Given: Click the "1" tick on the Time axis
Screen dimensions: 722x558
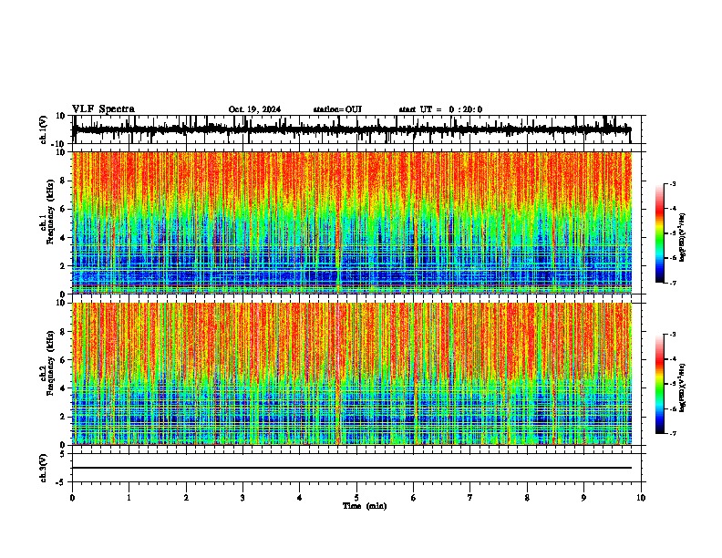Looking at the screenshot, I should coord(129,498).
